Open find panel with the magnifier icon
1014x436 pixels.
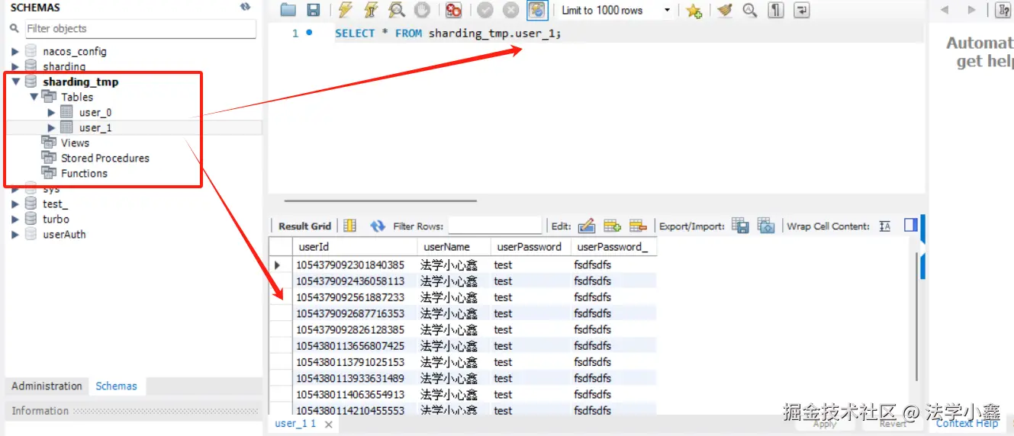coord(750,10)
